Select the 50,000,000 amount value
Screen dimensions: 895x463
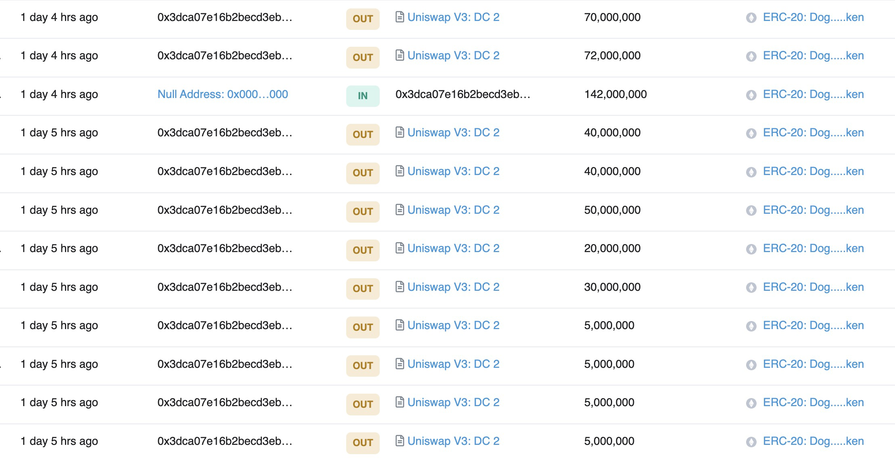coord(612,210)
